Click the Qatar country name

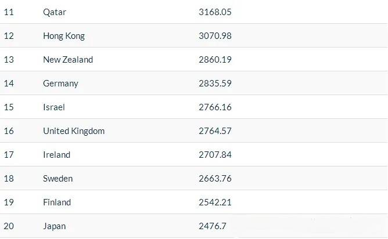55,12
